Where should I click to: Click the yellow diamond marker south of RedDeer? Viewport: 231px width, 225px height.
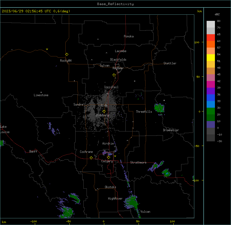pos(114,75)
